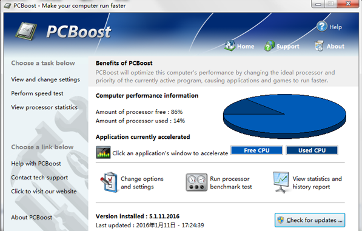Click the Home house icon
Image resolution: width=362 pixels, height=231 pixels.
pyautogui.click(x=230, y=45)
